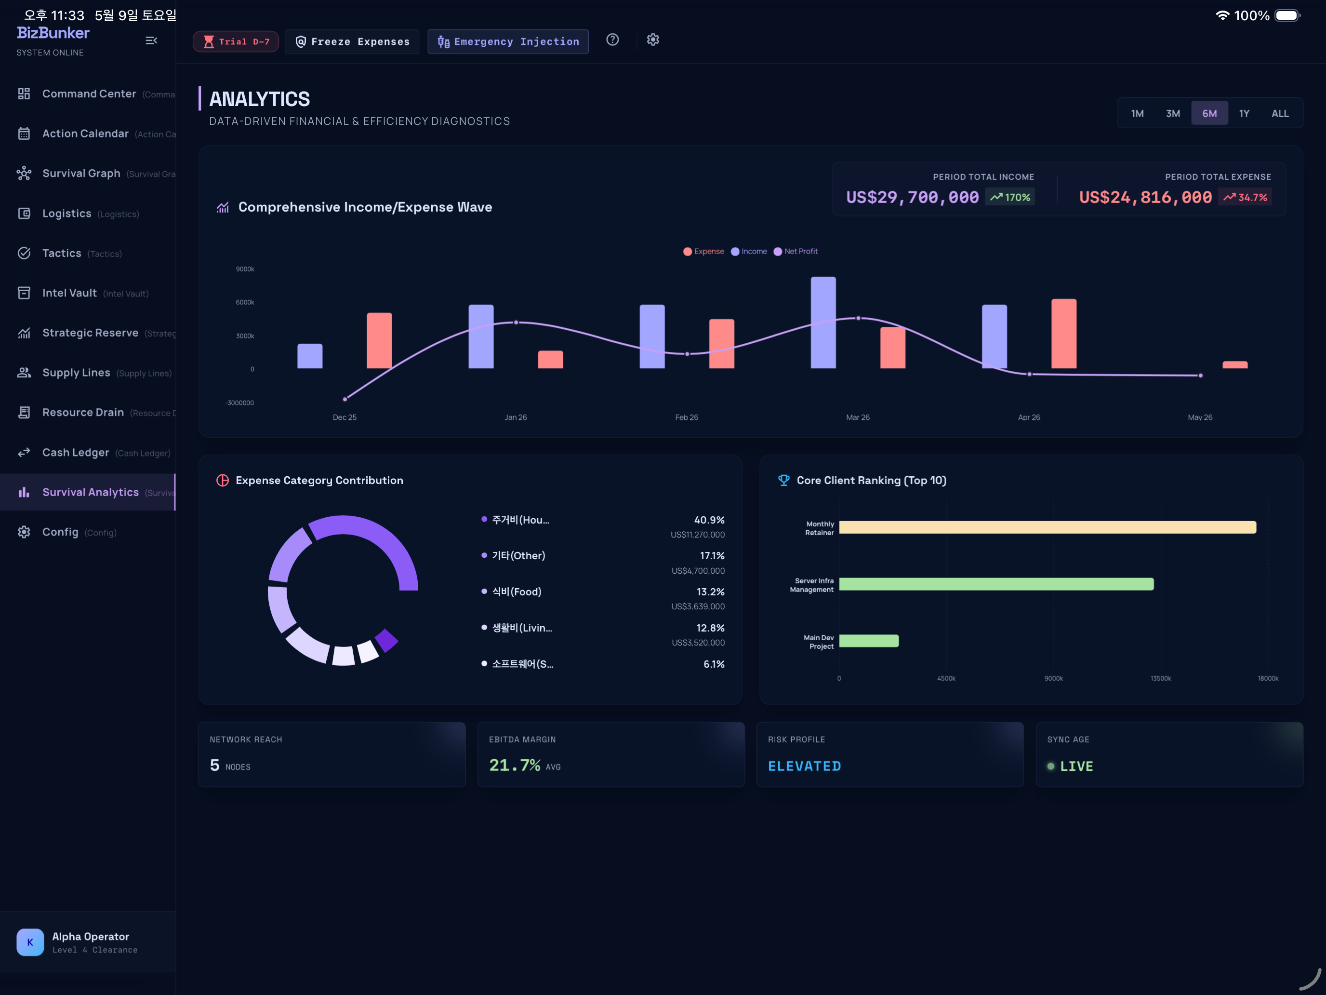
Task: Click the Server Infra Management bar
Action: (x=996, y=584)
